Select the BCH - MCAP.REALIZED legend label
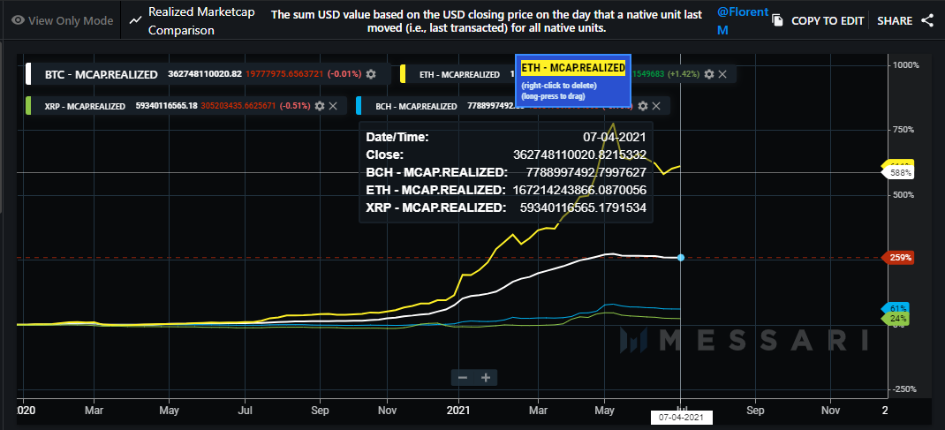945x430 pixels. coord(416,106)
